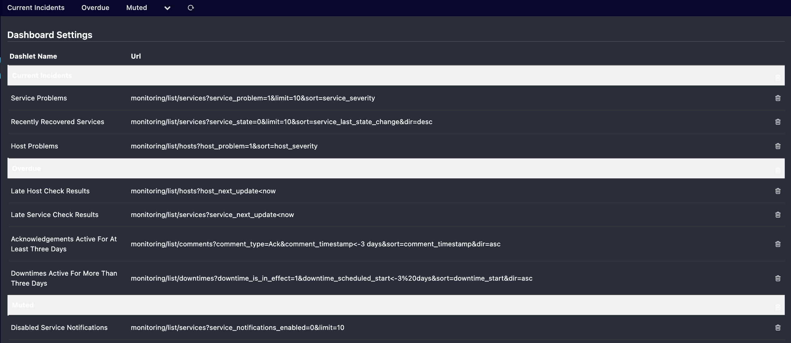
Task: Switch to the Muted tab
Action: [136, 8]
